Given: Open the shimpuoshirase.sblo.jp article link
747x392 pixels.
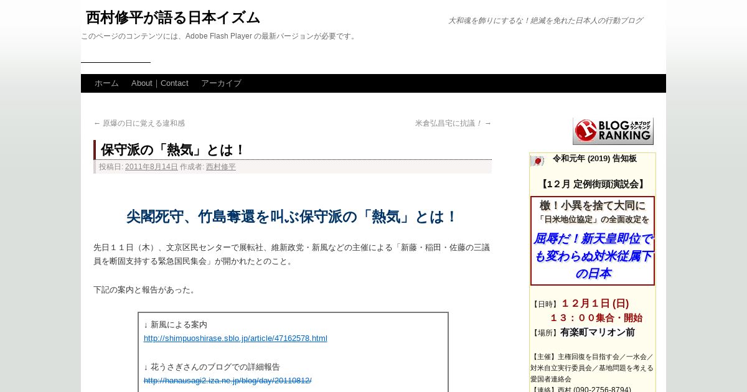Looking at the screenshot, I should tap(235, 338).
